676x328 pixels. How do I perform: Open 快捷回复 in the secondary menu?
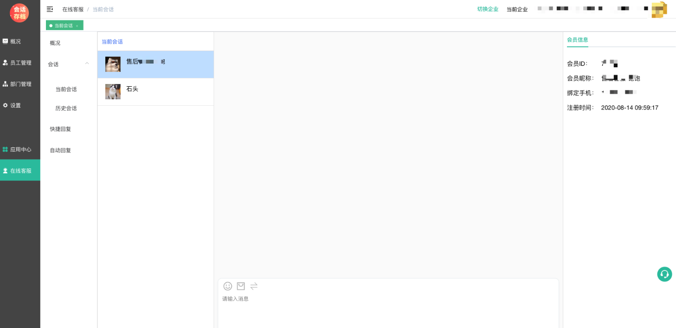pos(60,129)
